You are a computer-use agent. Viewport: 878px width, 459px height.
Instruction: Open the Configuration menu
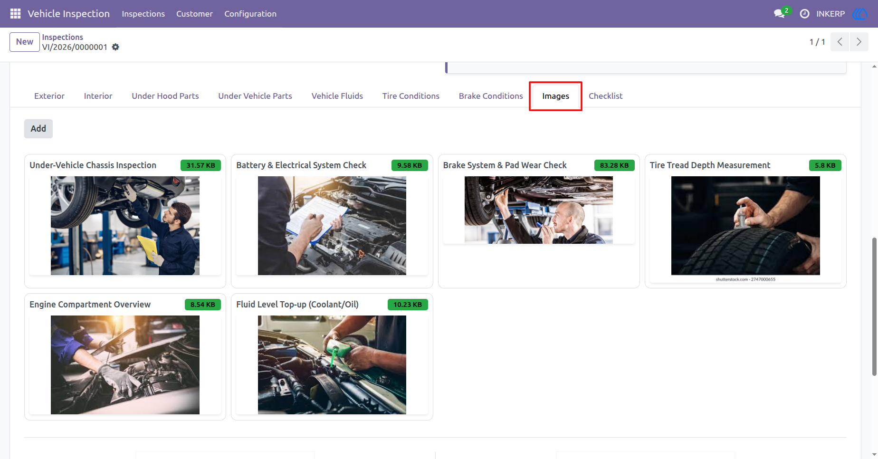[250, 14]
